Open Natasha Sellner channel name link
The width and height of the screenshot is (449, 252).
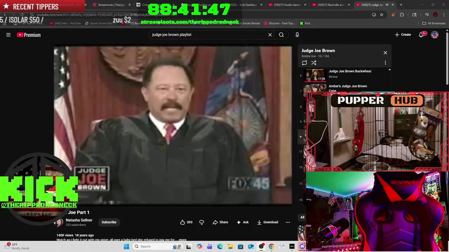(x=79, y=220)
